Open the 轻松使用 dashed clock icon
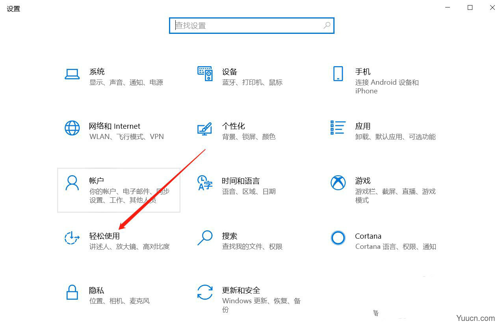This screenshot has height=330, width=500. 72,238
